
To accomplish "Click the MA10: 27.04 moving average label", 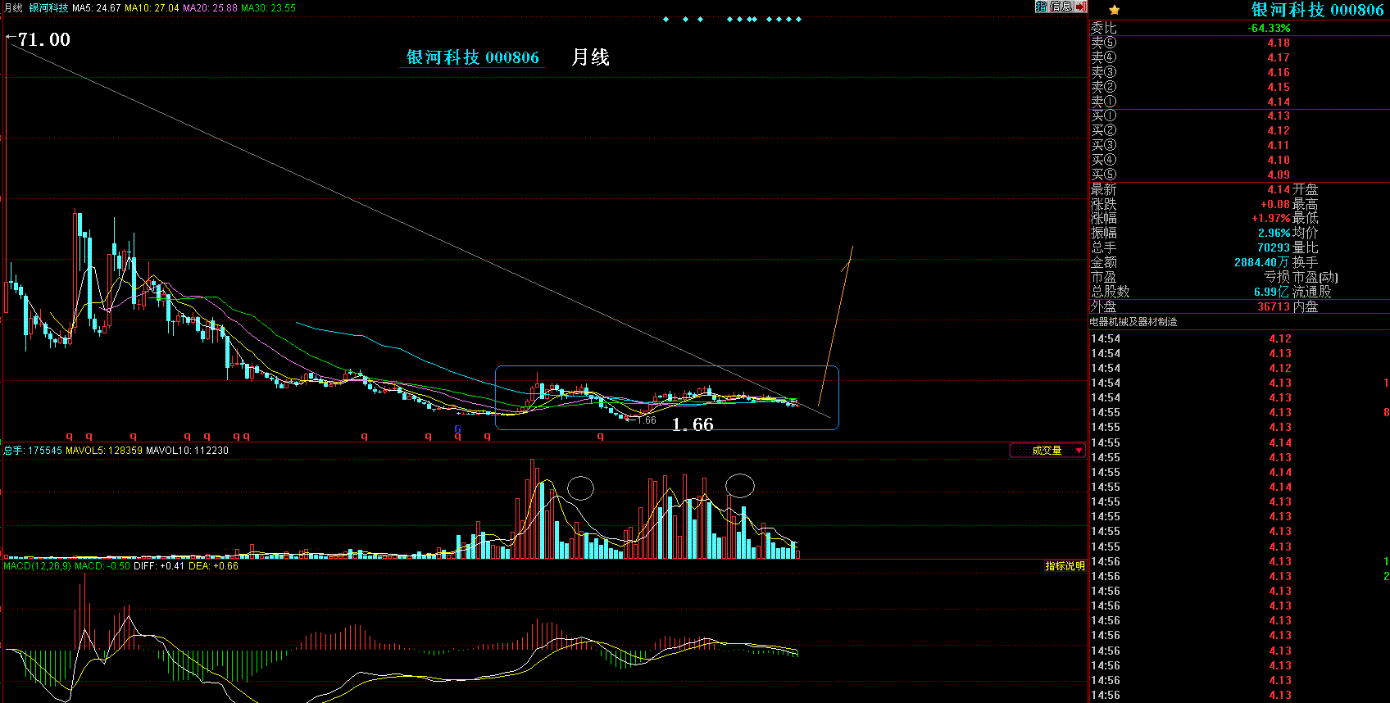I will [152, 7].
